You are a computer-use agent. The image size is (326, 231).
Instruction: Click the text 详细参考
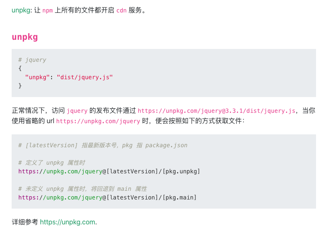[25, 222]
